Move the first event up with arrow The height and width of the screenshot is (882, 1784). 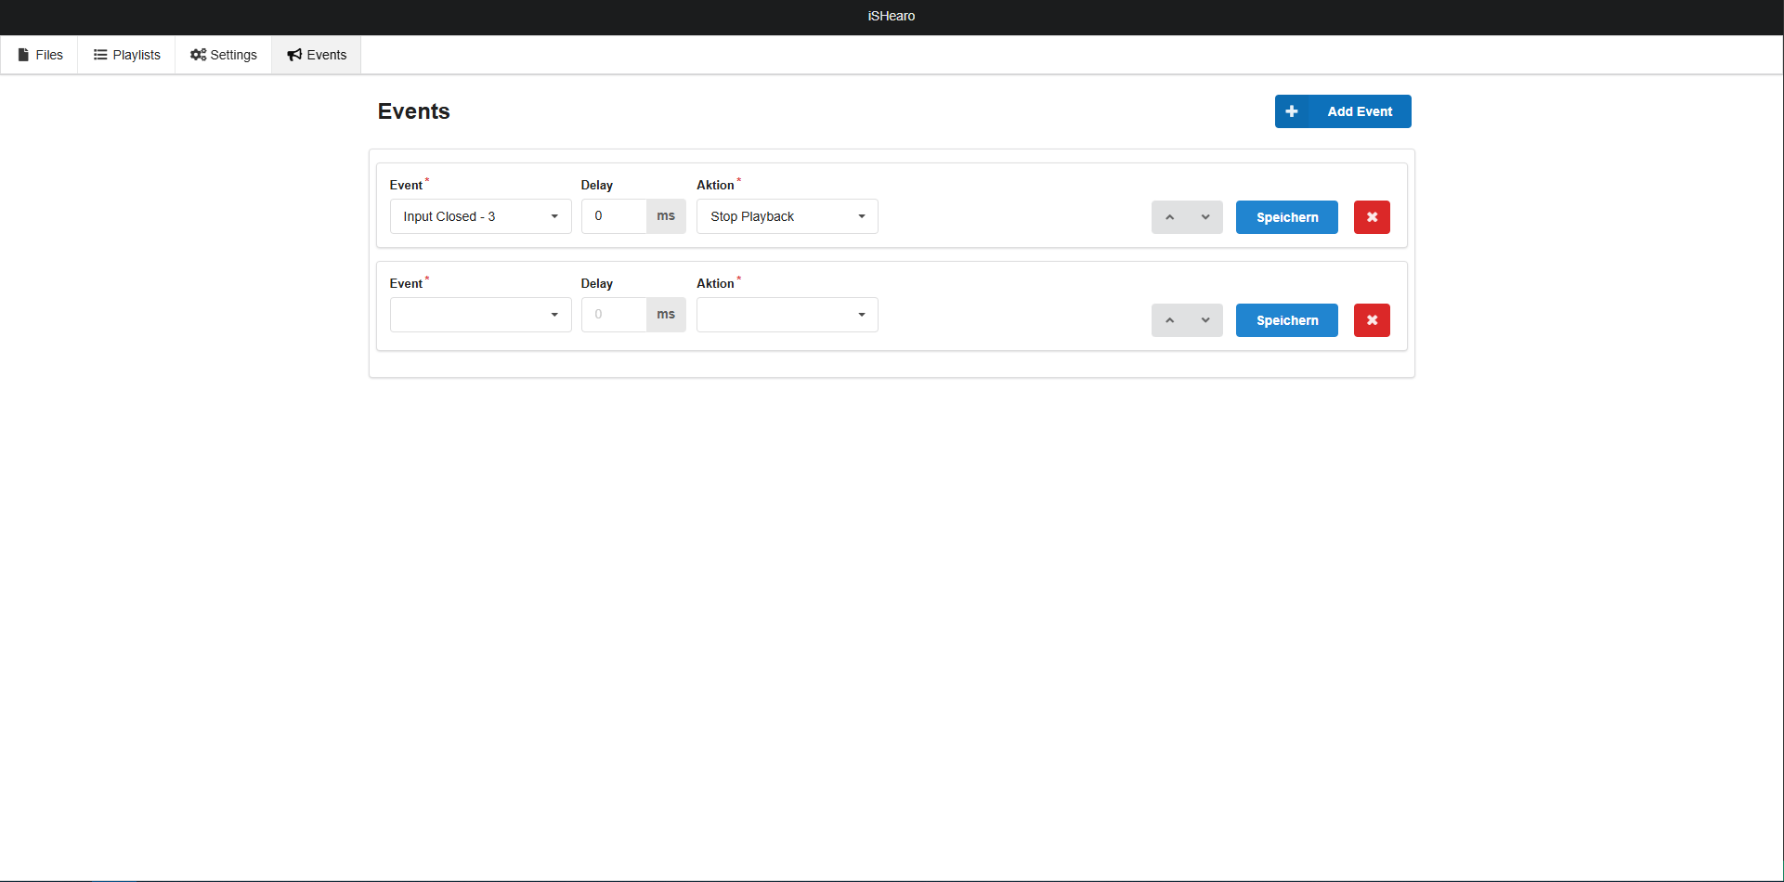point(1169,217)
